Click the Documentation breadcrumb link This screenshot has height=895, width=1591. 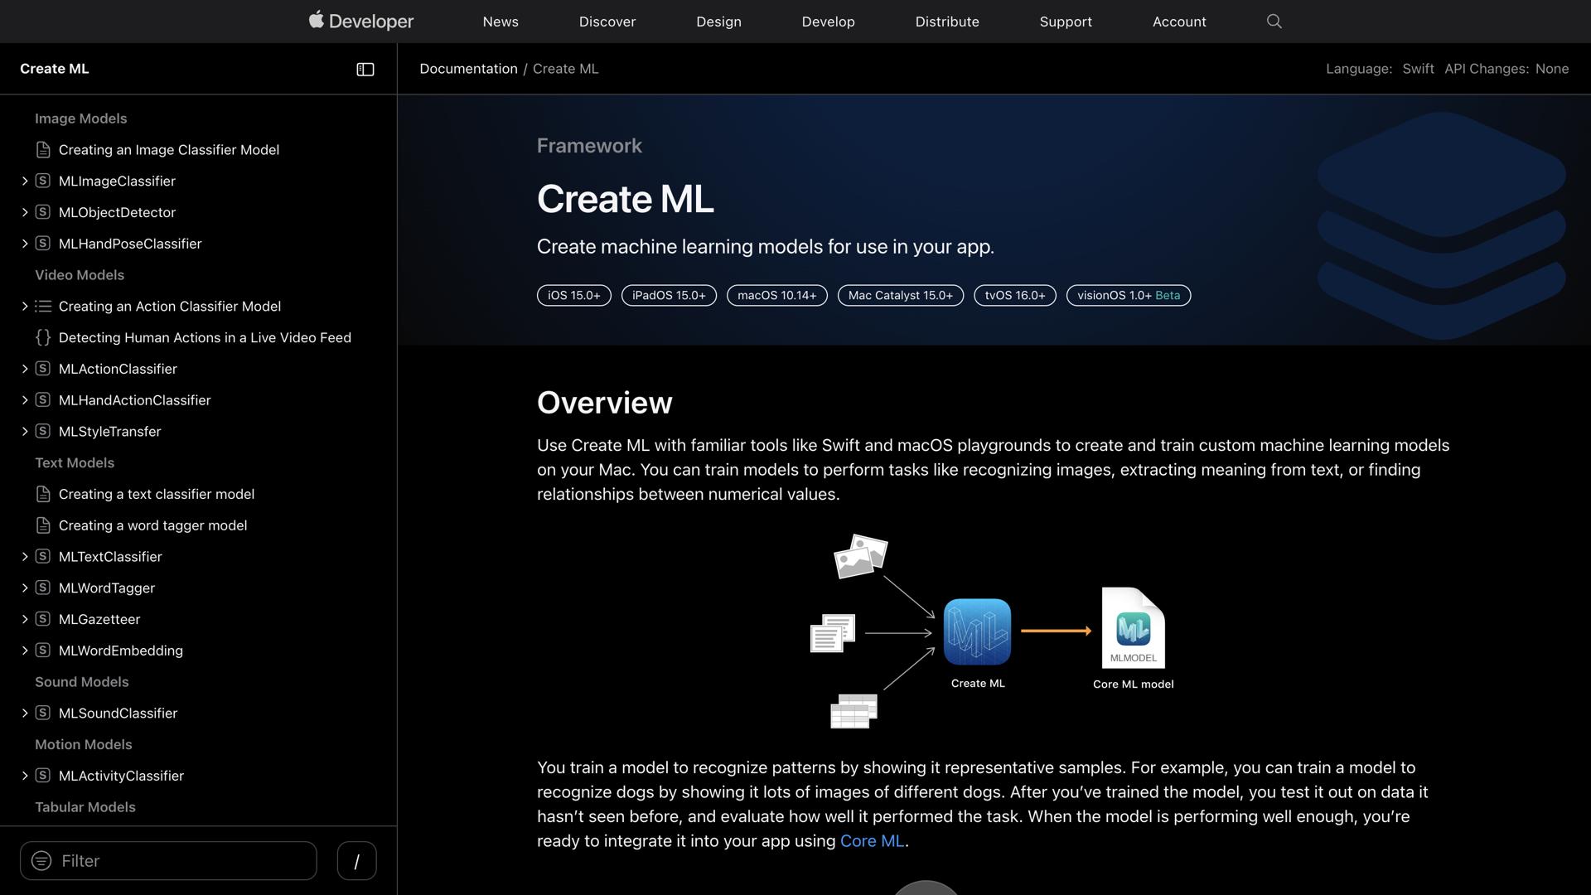coord(468,69)
